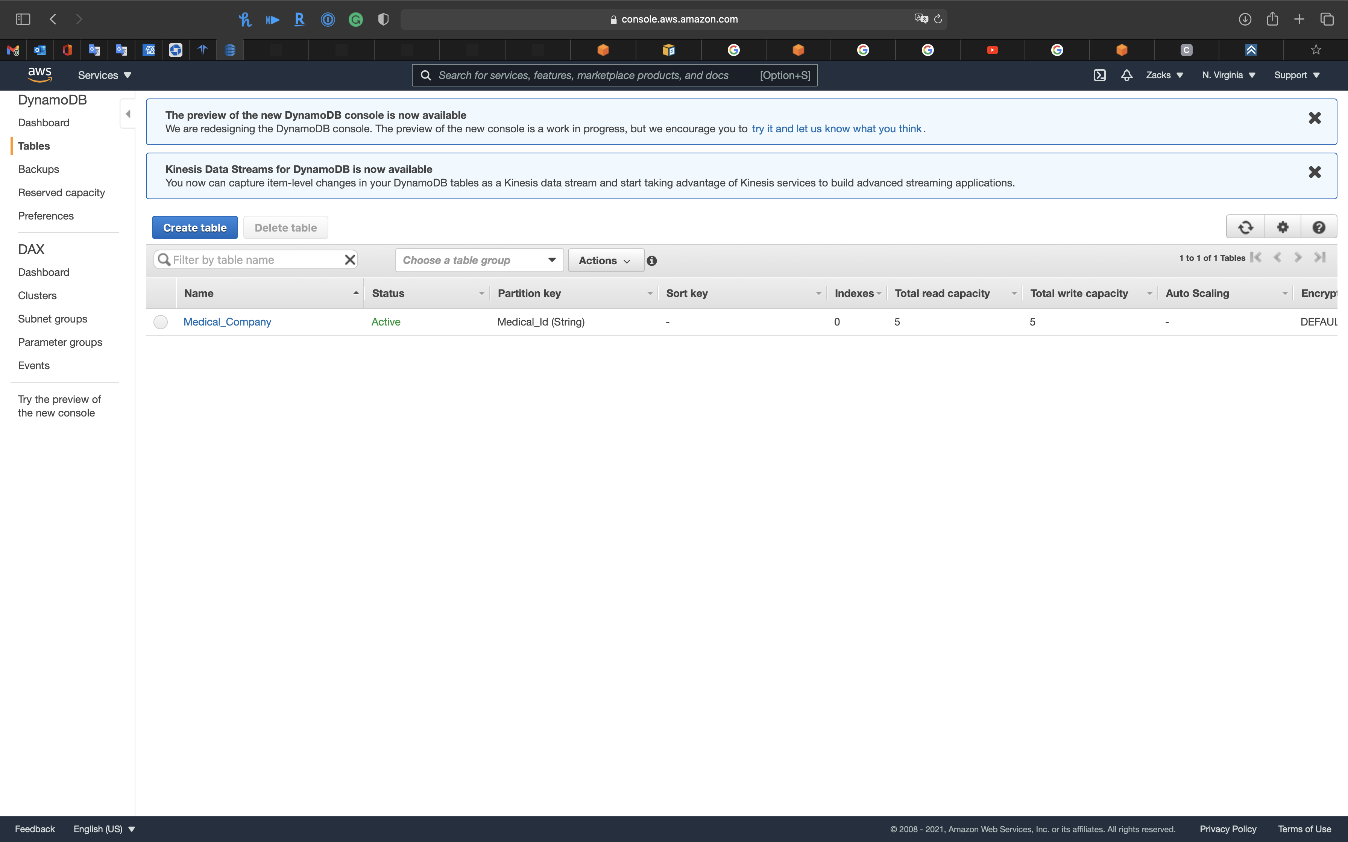Click the refresh tables icon
Screen dimensions: 1348x842
tap(1245, 227)
